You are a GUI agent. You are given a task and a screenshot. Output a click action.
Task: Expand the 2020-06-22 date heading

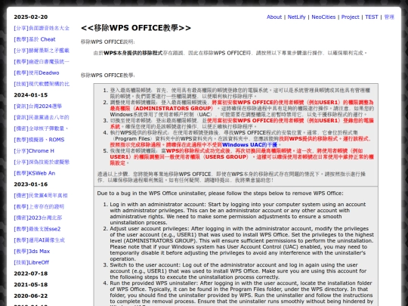[x=31, y=296]
